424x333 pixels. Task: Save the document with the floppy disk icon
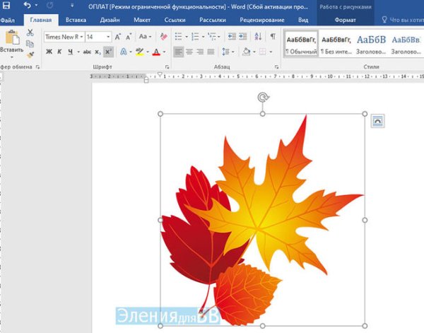click(x=8, y=6)
